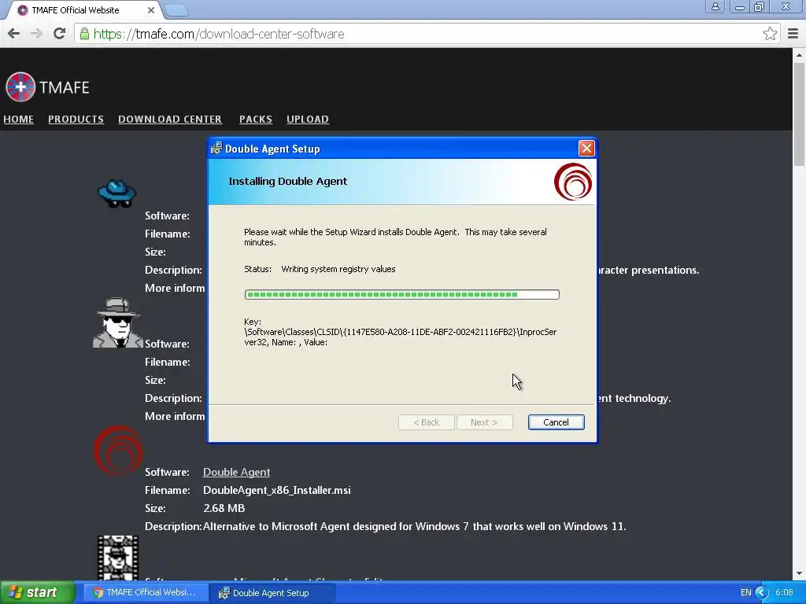Click 'More inform' text under blue hat entry

(175, 288)
